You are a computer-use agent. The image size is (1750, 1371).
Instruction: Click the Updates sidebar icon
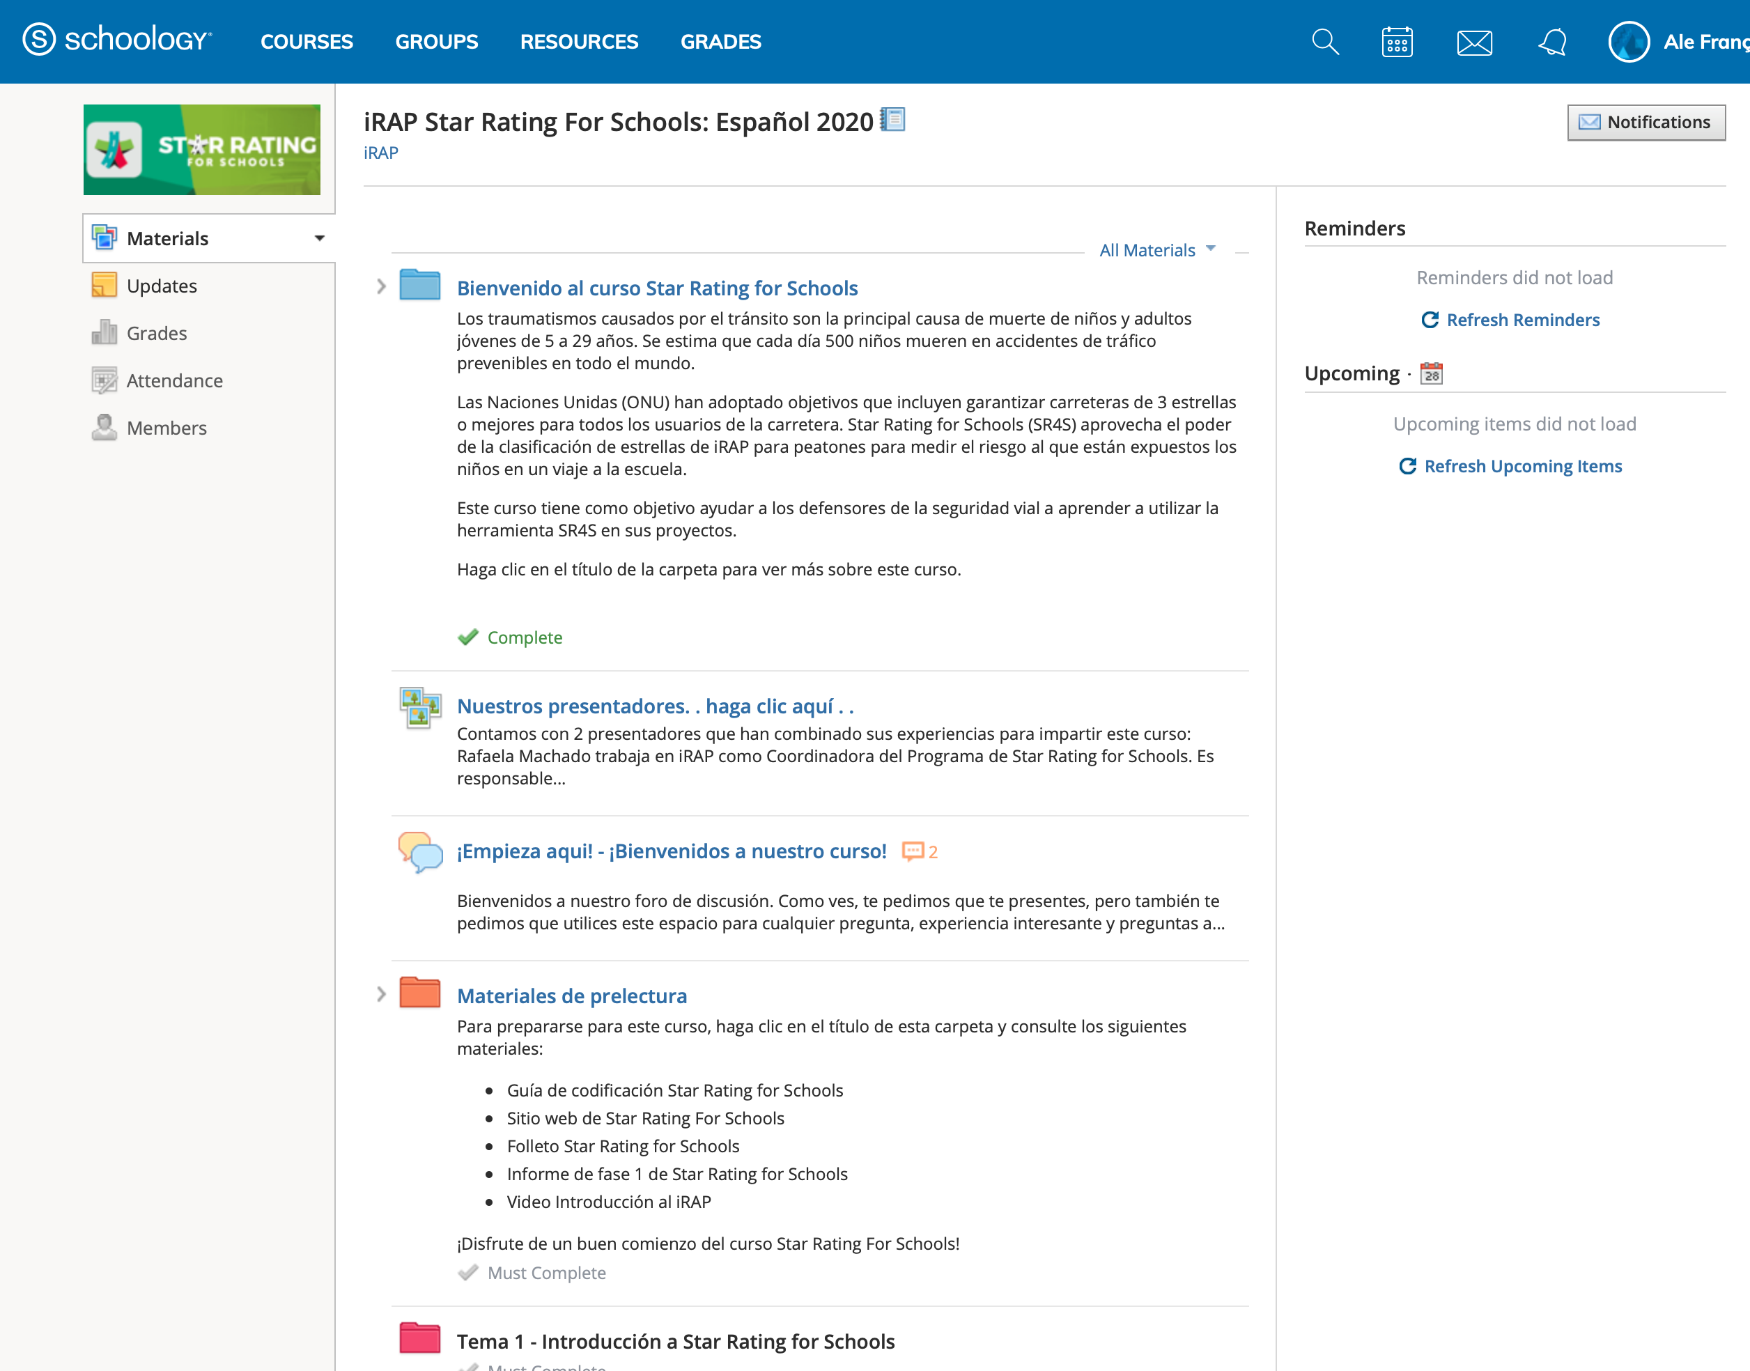point(104,285)
